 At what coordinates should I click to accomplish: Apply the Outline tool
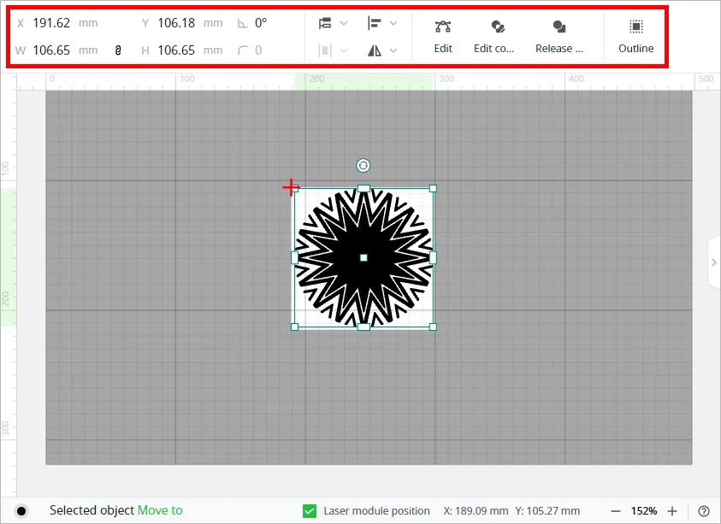point(636,37)
